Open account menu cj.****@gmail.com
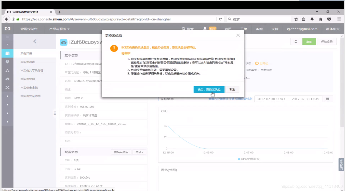Screen dimensions: 345x191 [302, 29]
